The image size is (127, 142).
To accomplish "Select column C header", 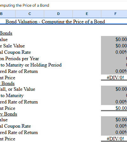I will [x=30, y=14].
